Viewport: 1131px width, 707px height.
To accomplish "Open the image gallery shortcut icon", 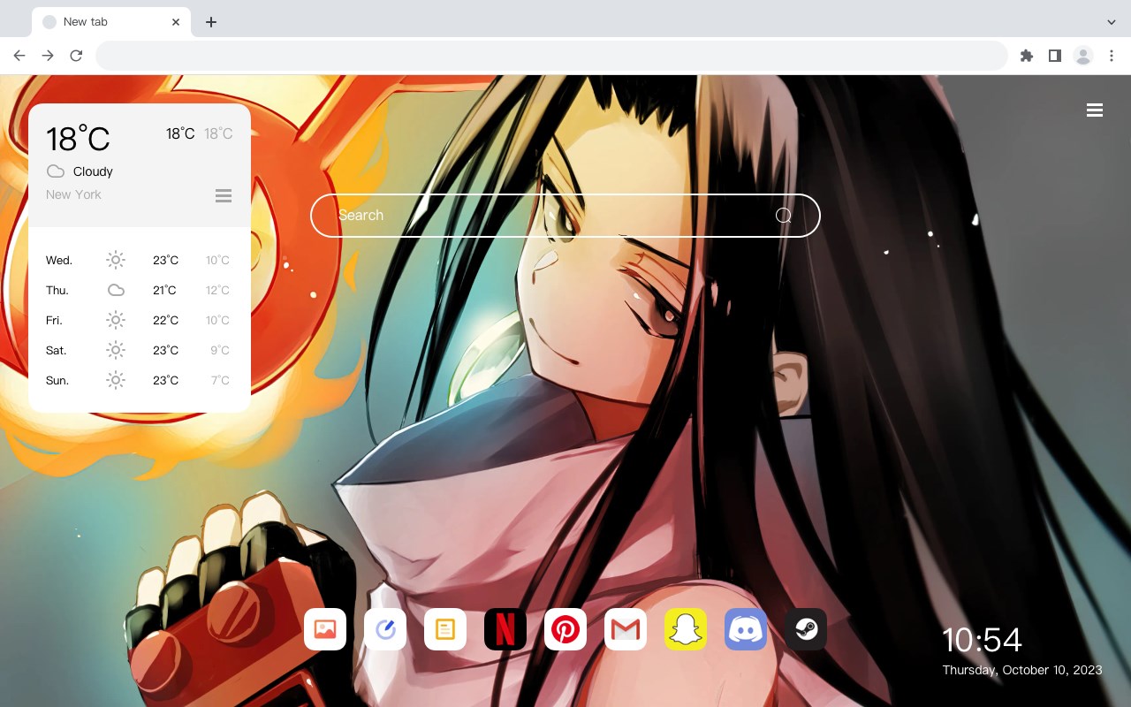I will point(325,629).
